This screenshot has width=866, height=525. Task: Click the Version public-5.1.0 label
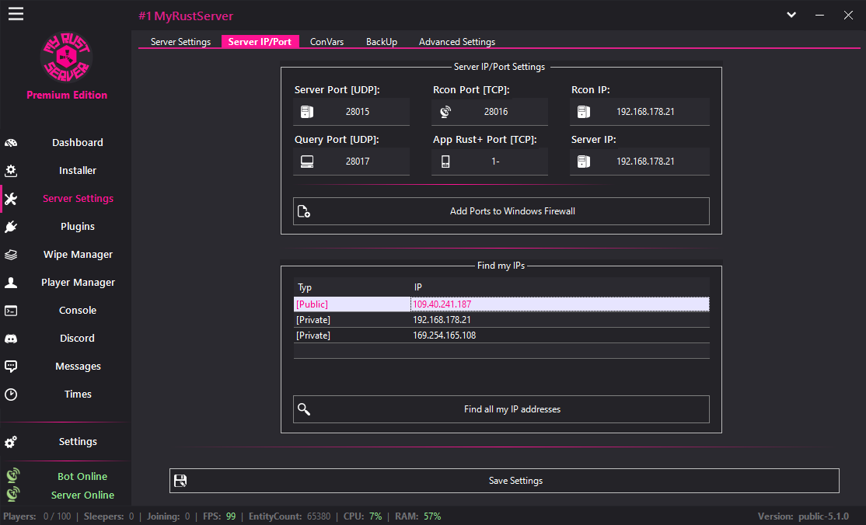(803, 516)
